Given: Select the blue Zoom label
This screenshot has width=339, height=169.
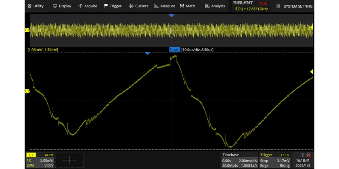Looking at the screenshot, I should click(x=174, y=50).
